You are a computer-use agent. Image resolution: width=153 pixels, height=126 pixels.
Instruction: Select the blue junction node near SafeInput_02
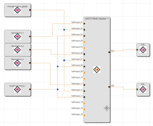tap(64, 30)
